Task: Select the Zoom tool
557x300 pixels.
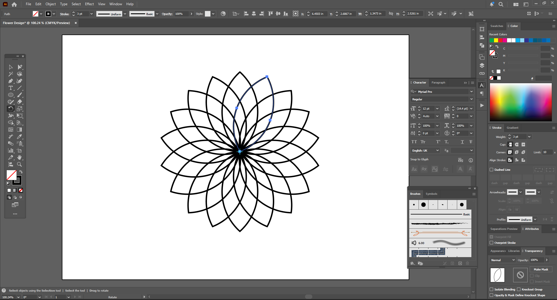Action: pos(19,164)
